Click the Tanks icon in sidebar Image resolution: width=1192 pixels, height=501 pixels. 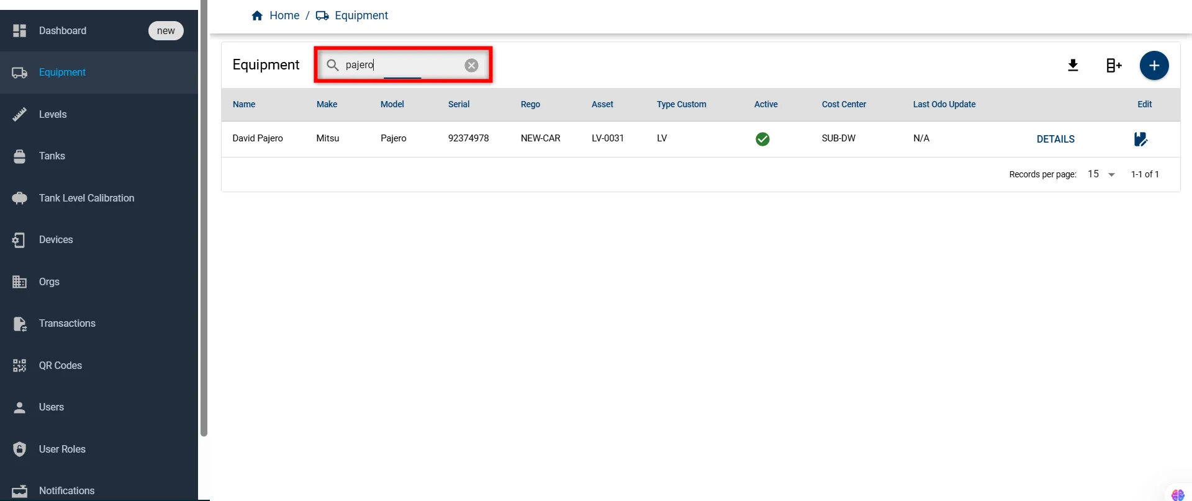20,156
